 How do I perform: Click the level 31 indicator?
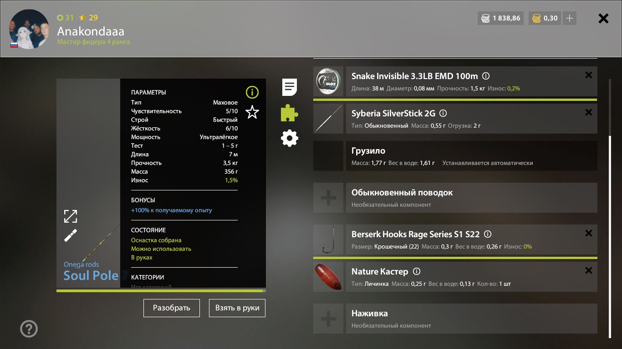click(x=65, y=18)
